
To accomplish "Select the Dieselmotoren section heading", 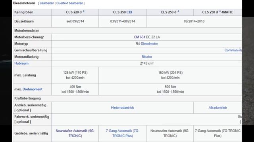I will pos(24,3).
